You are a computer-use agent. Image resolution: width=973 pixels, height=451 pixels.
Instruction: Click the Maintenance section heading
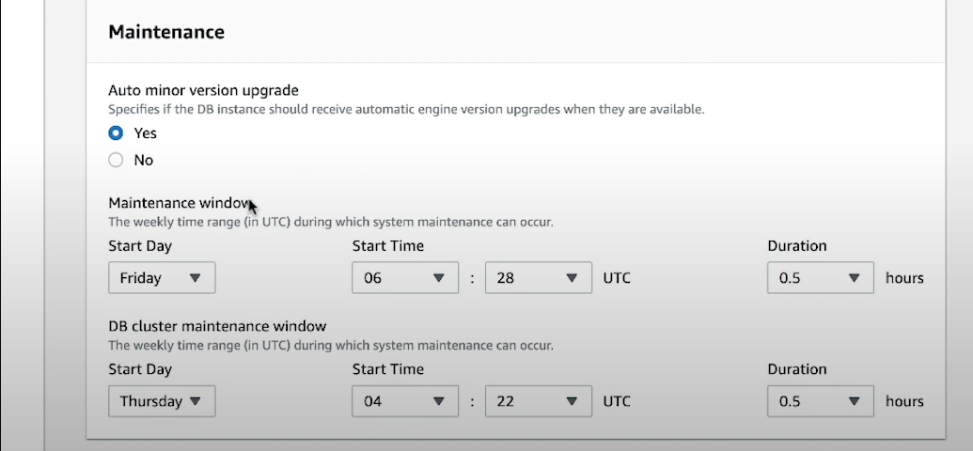click(166, 32)
